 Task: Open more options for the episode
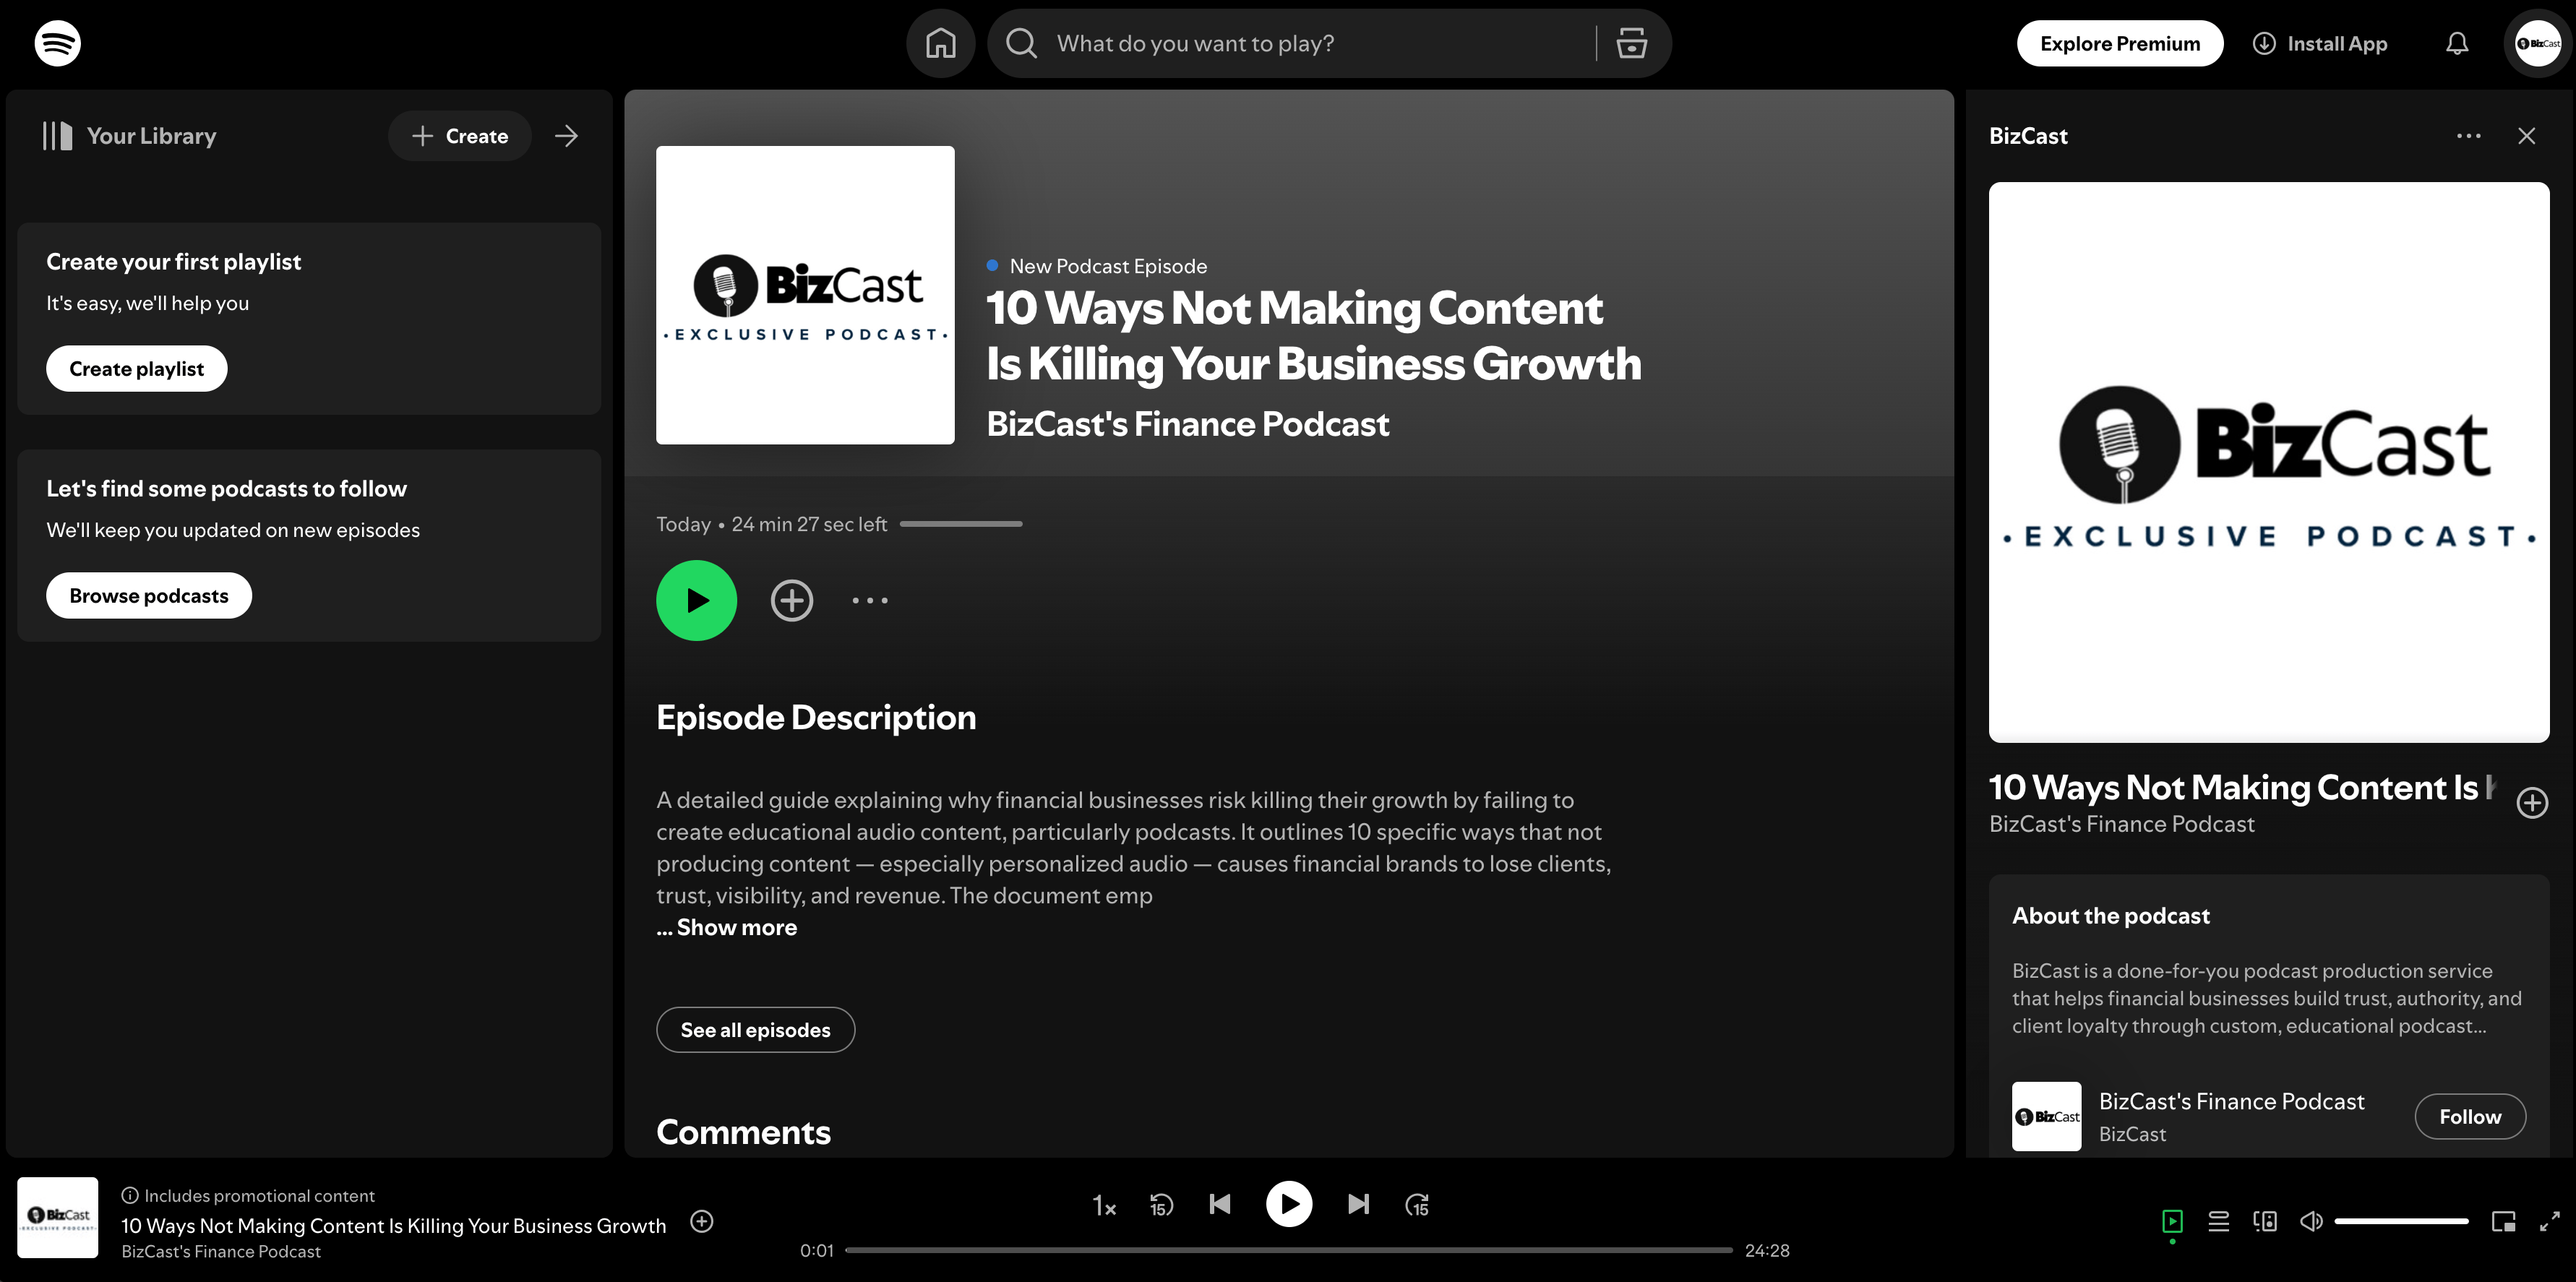point(869,600)
